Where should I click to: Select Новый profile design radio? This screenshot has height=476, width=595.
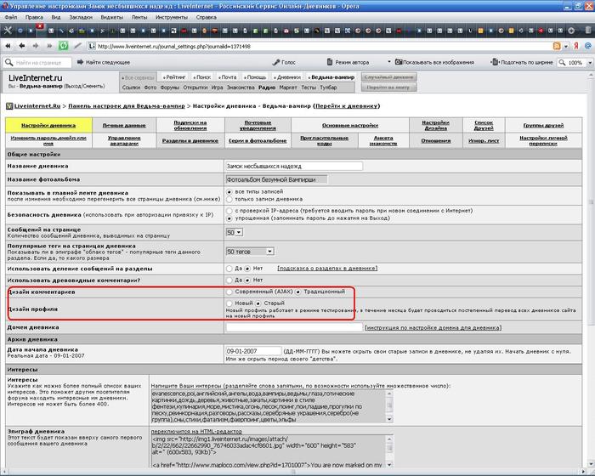point(229,303)
